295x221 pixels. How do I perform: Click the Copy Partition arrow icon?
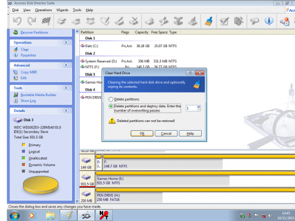pos(76,21)
